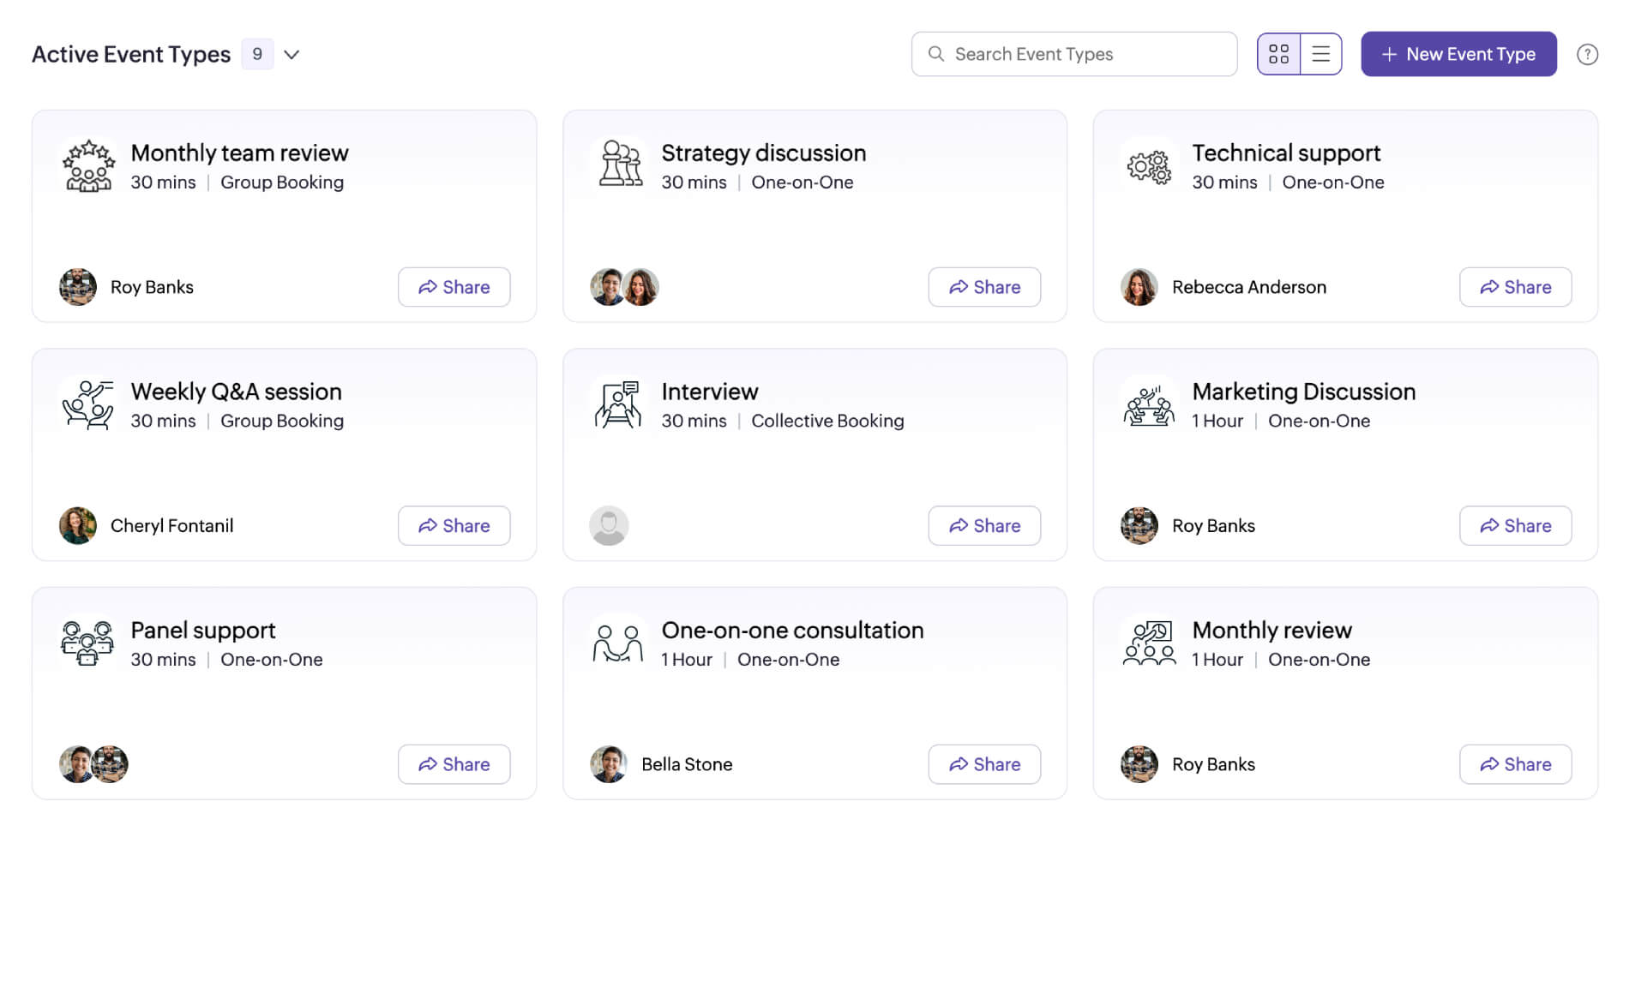Image resolution: width=1629 pixels, height=981 pixels.
Task: Share the Panel support event
Action: [454, 764]
